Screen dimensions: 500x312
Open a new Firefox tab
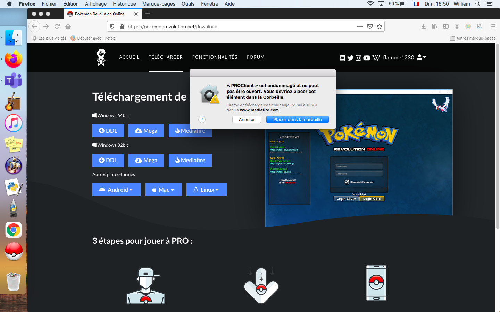148,14
